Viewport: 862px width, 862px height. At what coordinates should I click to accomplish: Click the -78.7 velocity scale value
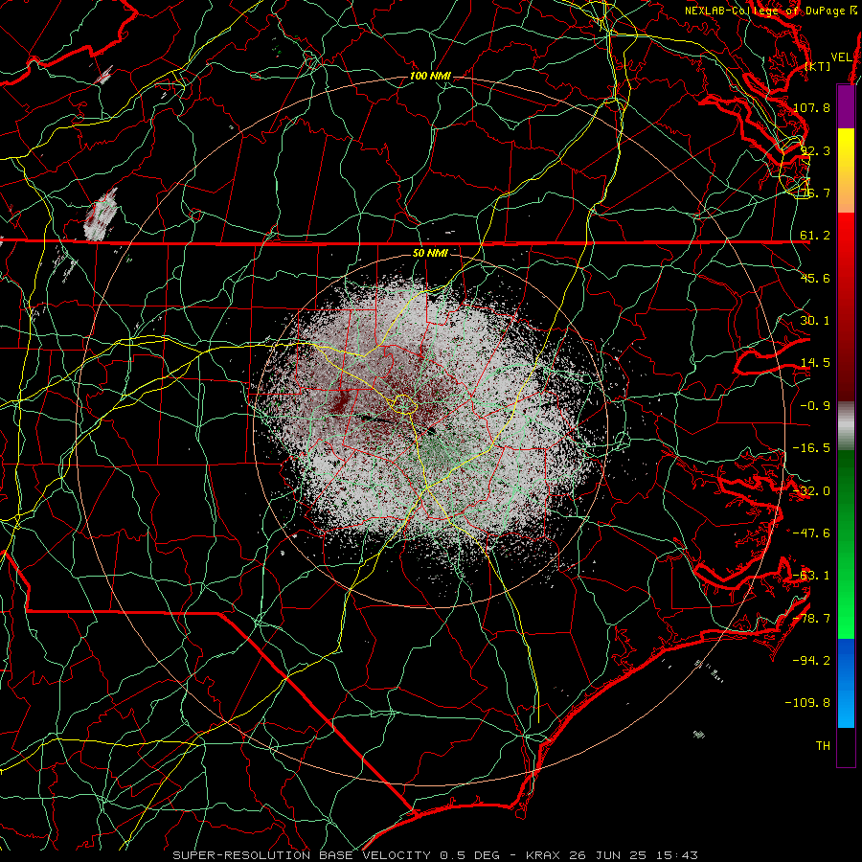pyautogui.click(x=811, y=619)
